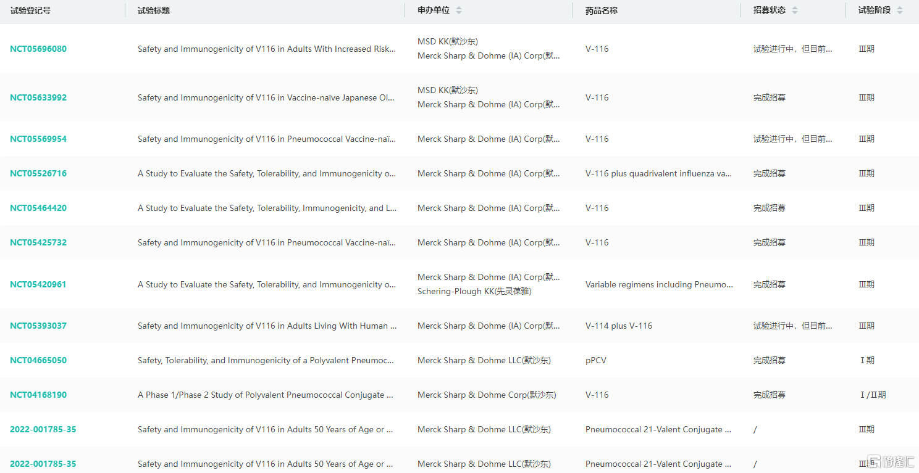Screen dimensions: 919x473
Task: Select phase Ⅰ/Ⅱ期 in NCT04168190 row
Action: [872, 395]
